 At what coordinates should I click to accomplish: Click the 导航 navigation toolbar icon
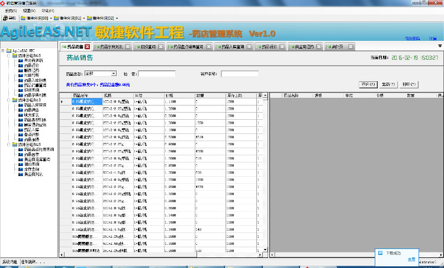5,18
